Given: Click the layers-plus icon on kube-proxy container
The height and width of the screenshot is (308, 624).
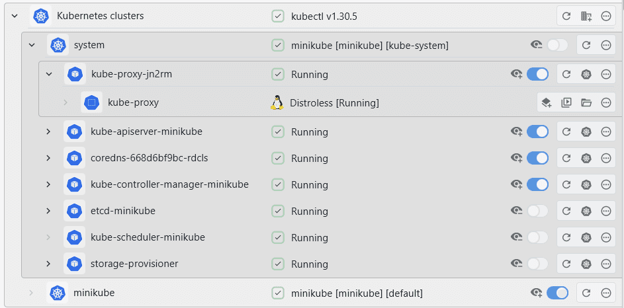Looking at the screenshot, I should (x=547, y=102).
